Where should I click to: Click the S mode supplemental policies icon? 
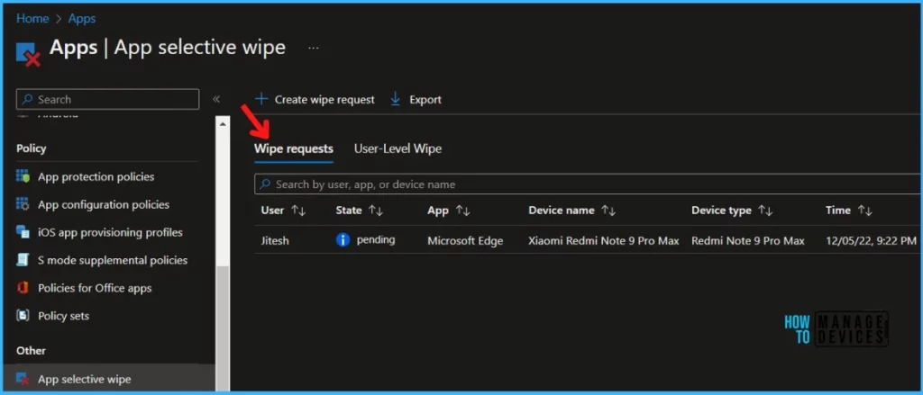[23, 260]
